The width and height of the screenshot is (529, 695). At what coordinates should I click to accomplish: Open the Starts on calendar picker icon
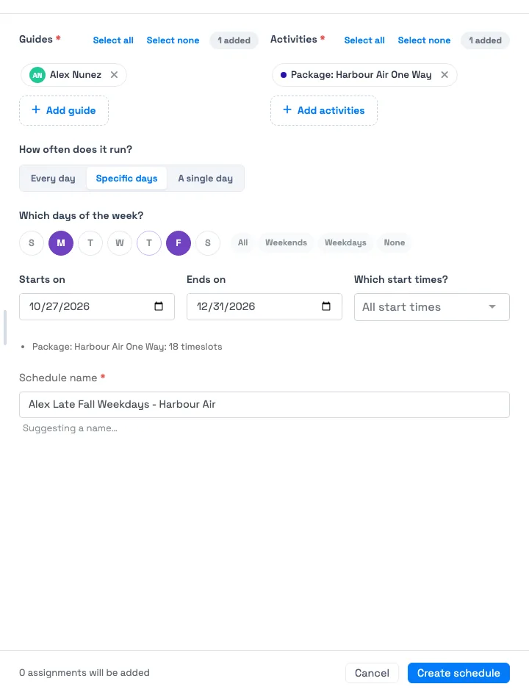coord(158,306)
